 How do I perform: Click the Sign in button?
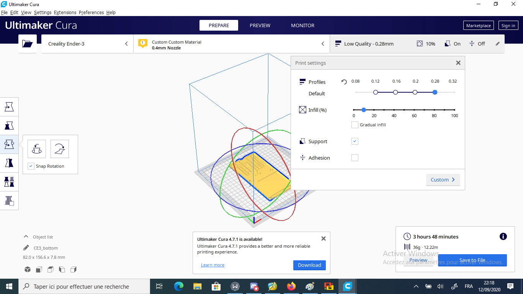pos(508,26)
